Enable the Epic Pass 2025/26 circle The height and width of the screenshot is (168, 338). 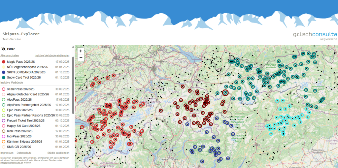click(3, 110)
